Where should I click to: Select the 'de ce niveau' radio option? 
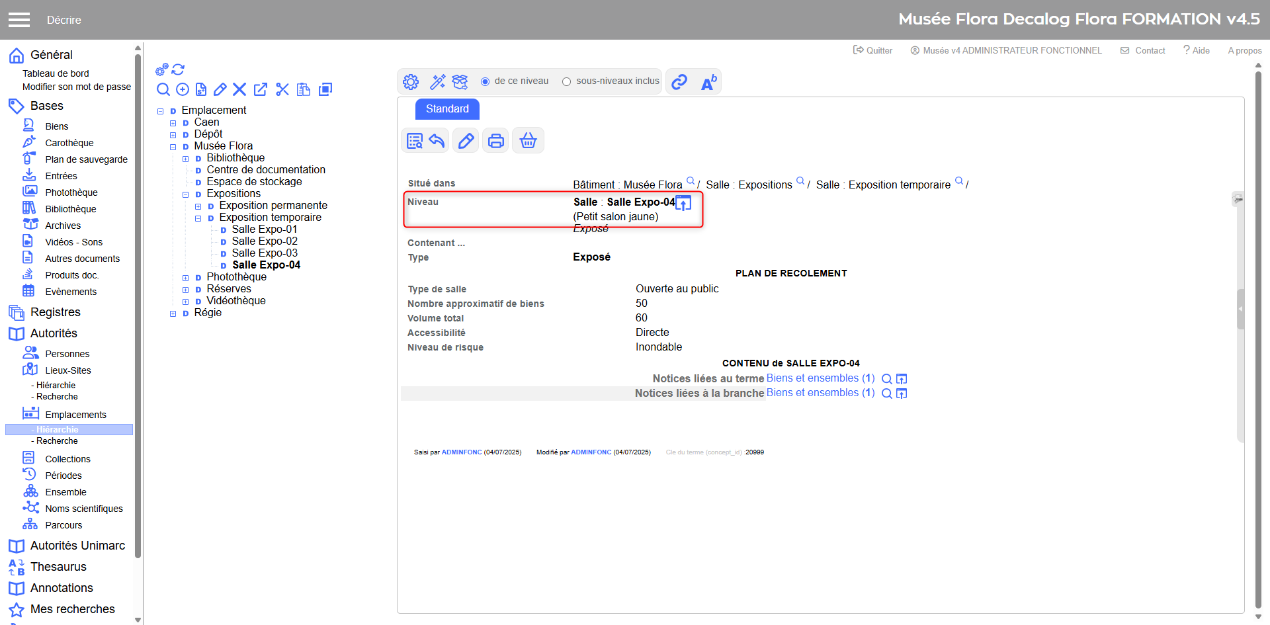click(486, 81)
